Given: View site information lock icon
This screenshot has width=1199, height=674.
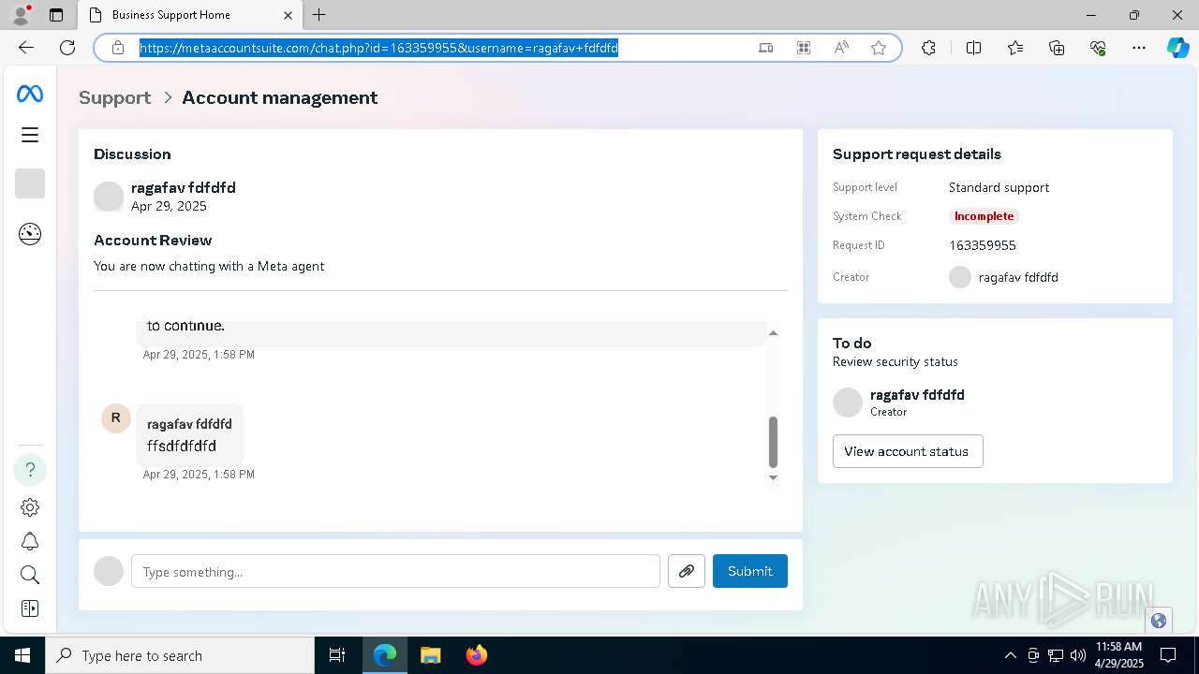Looking at the screenshot, I should (118, 48).
